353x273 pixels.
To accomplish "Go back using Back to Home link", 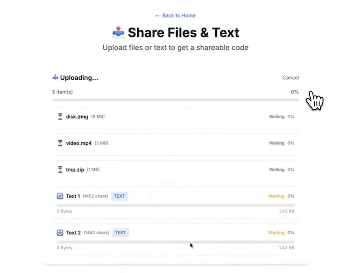I will (x=175, y=15).
